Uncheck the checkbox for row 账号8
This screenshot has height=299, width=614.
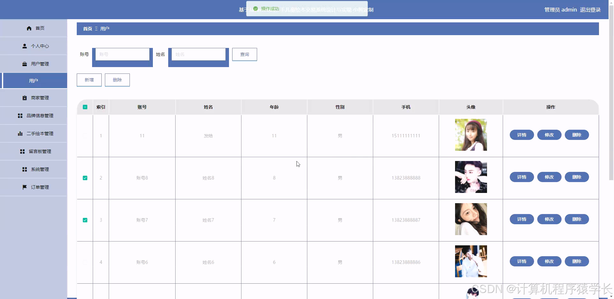coord(85,178)
